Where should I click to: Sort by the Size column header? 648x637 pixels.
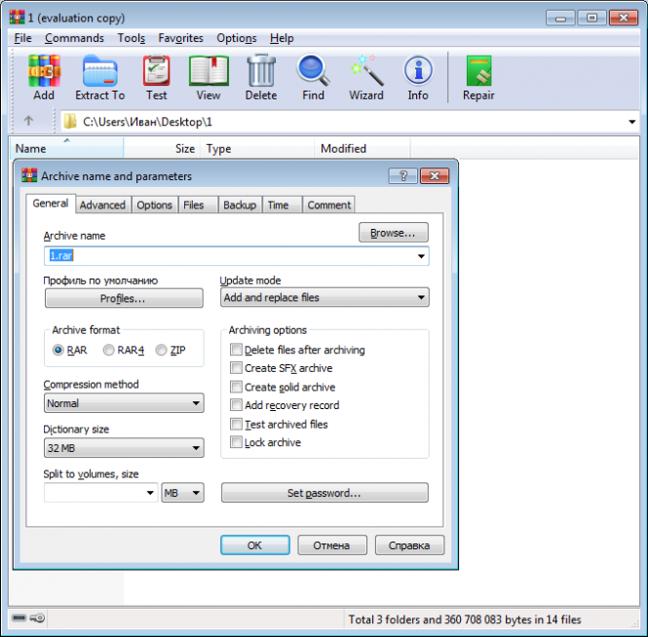pyautogui.click(x=162, y=148)
